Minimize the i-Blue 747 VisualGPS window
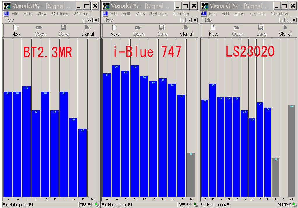Screen dimensions: 298x208 177,6
